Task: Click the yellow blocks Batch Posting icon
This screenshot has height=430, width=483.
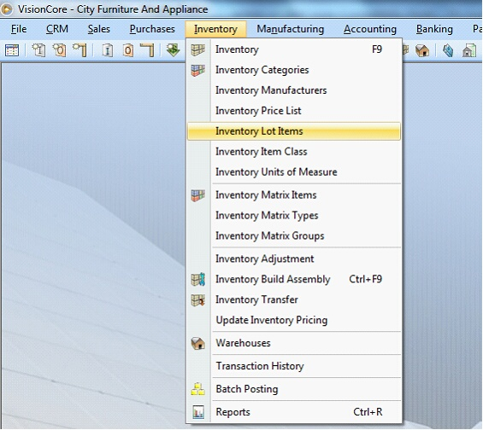Action: point(197,389)
